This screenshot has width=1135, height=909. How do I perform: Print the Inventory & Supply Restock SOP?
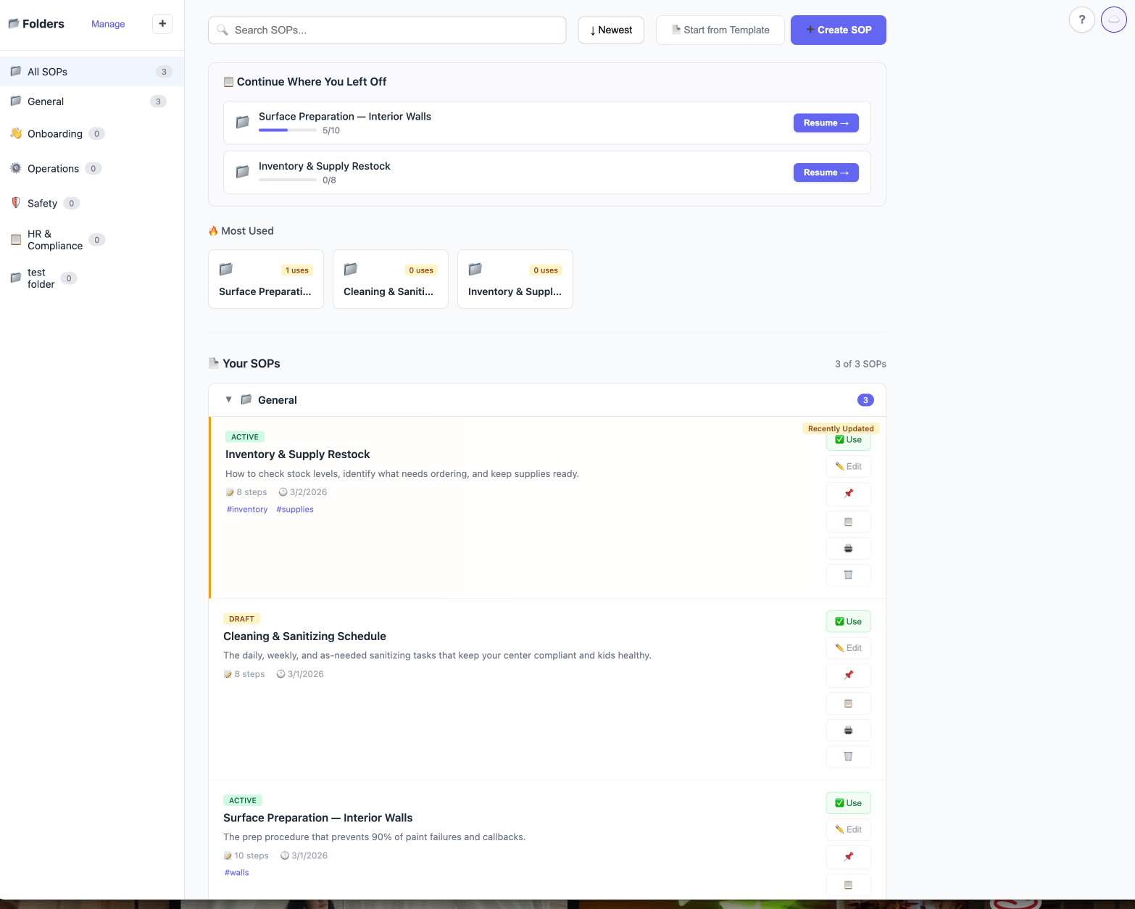pyautogui.click(x=848, y=549)
